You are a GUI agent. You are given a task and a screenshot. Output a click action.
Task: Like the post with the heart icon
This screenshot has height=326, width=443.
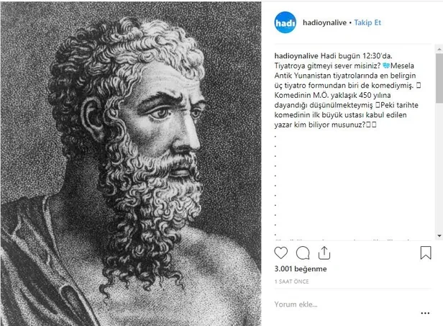(282, 253)
